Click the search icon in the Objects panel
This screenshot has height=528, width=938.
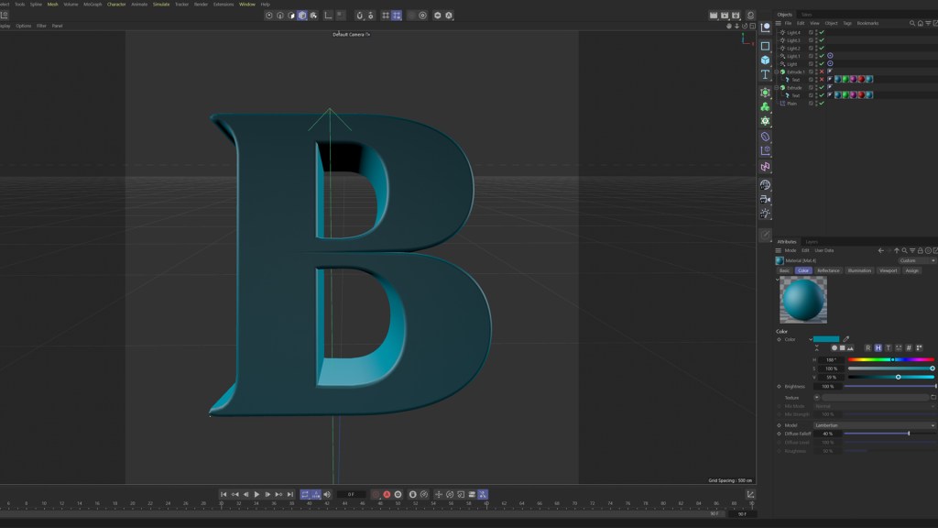click(x=912, y=23)
